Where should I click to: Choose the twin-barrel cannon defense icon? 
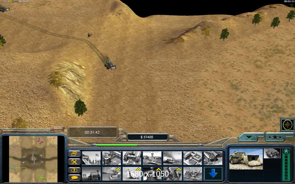[172, 174]
